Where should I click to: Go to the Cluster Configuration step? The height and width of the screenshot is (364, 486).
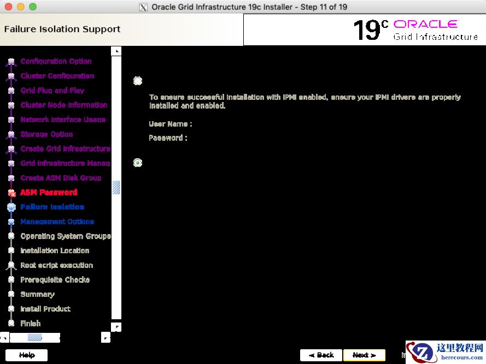click(x=57, y=76)
